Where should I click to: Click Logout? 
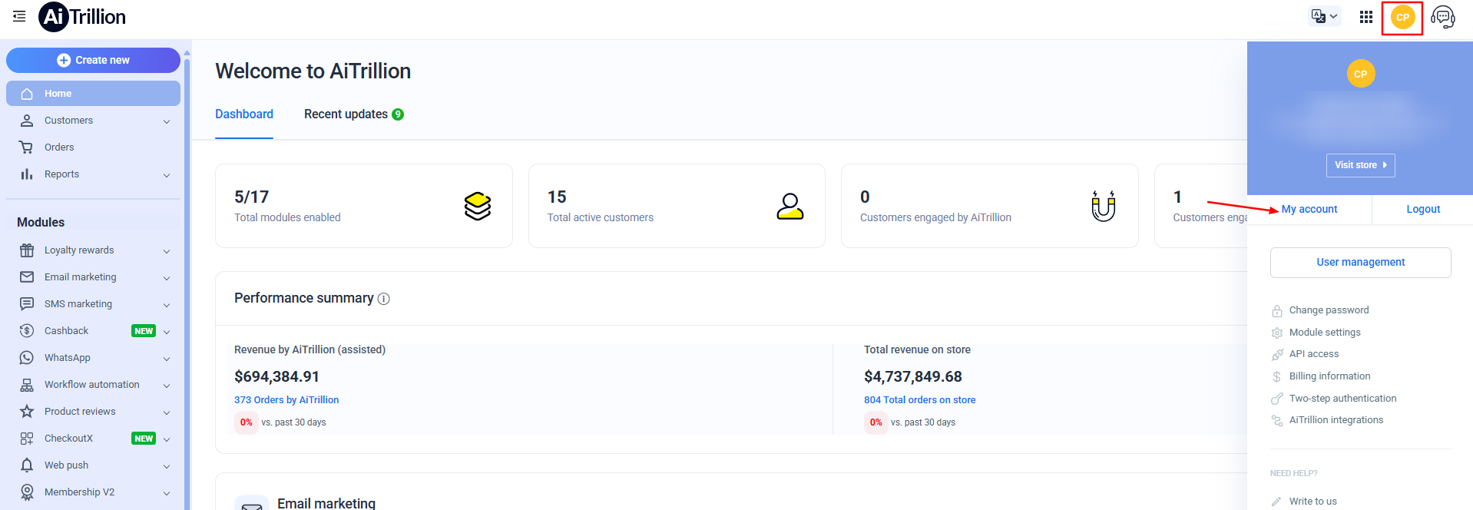1423,210
